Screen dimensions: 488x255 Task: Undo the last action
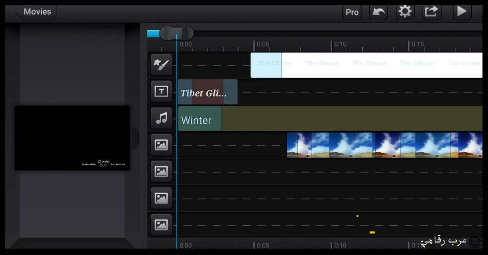click(378, 12)
